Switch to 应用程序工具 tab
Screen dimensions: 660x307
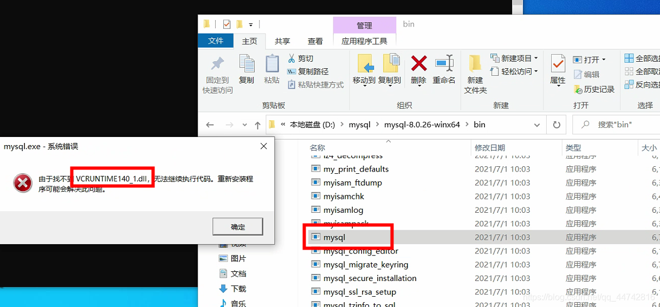(x=364, y=41)
